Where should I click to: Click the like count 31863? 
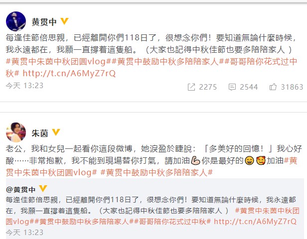click(292, 87)
